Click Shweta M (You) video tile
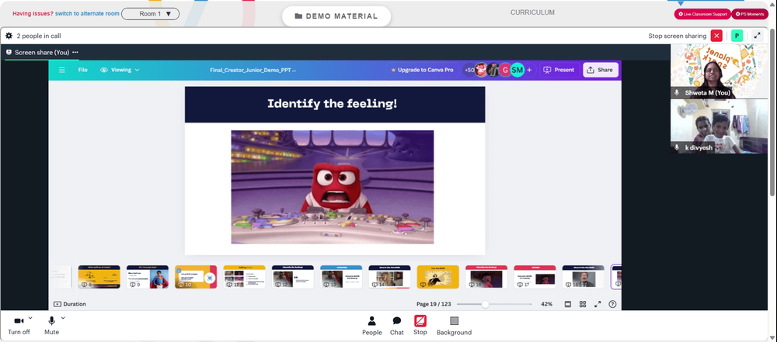 pyautogui.click(x=719, y=71)
